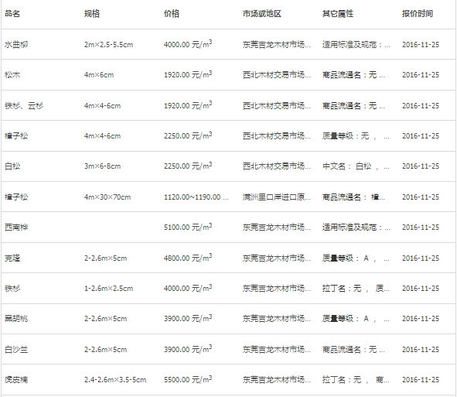Click the 品名 column header

click(x=12, y=14)
